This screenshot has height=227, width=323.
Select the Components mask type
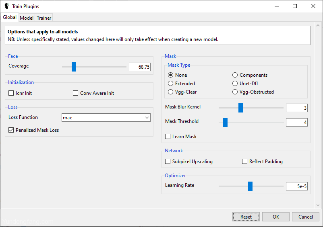pyautogui.click(x=235, y=75)
